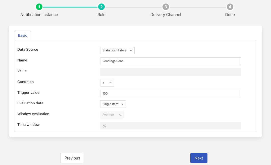Open the Single Item evaluation data dropdown
This screenshot has height=165, width=271.
point(113,104)
